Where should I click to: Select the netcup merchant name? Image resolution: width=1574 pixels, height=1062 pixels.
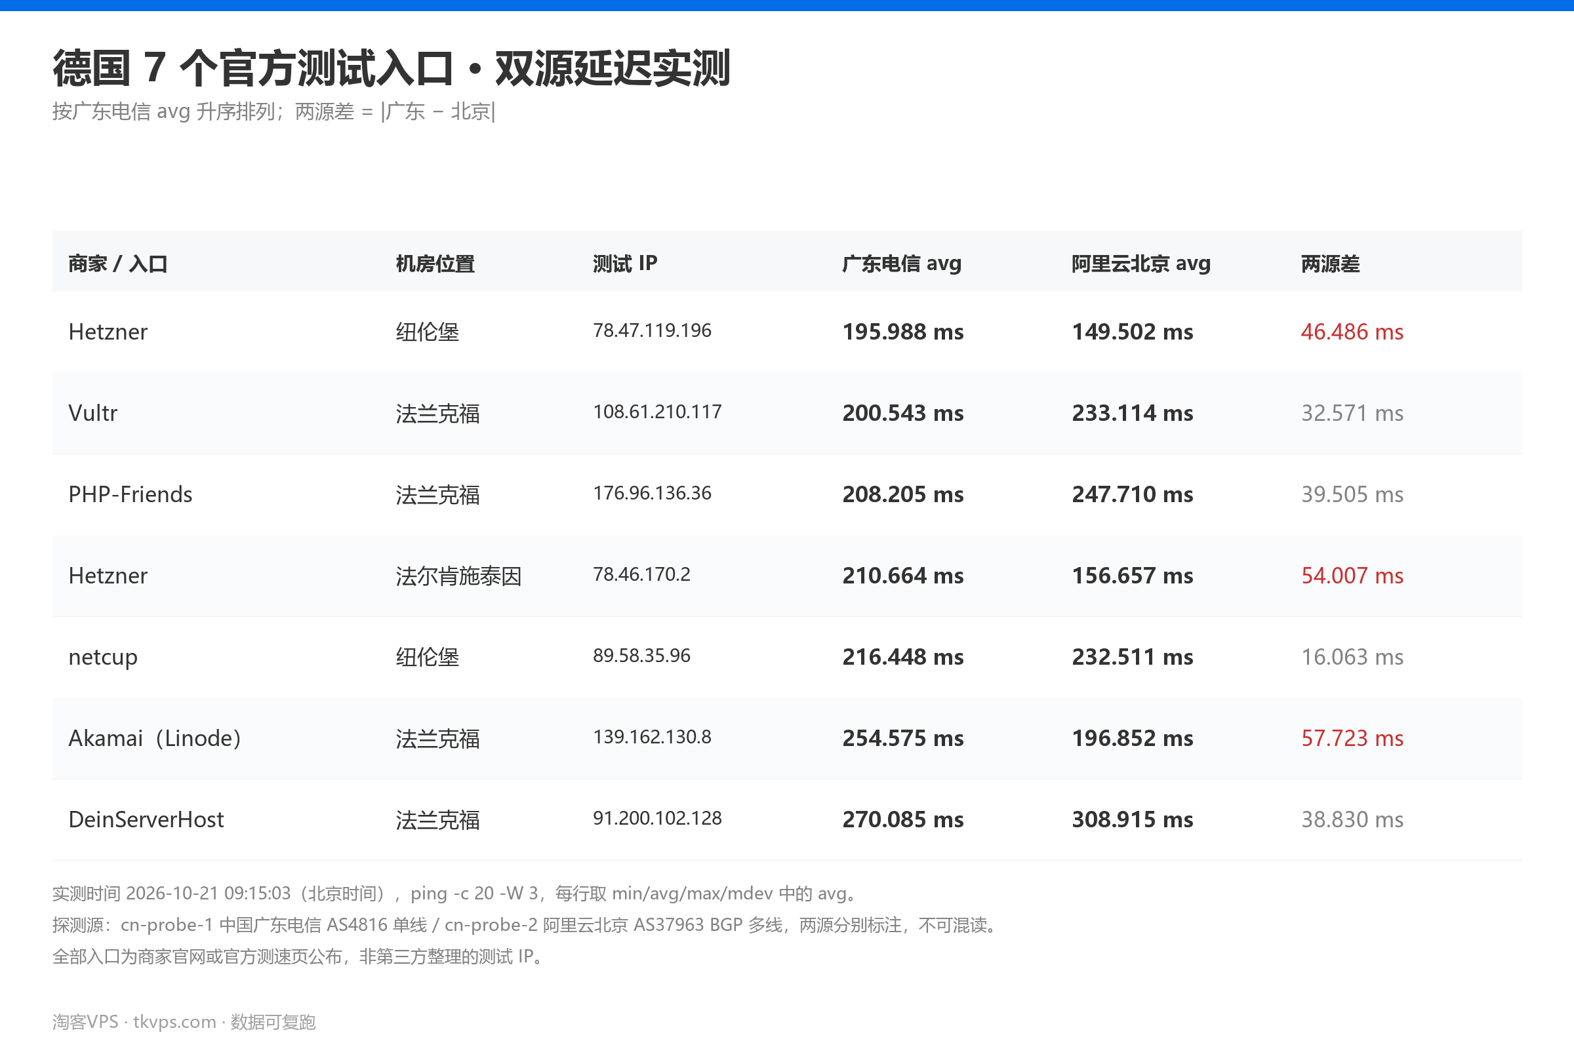click(103, 658)
